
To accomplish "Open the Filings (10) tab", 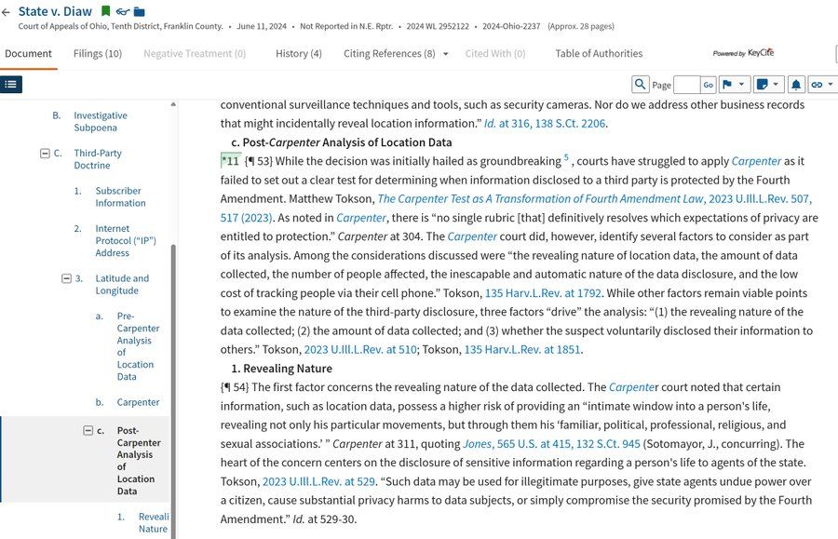I will point(98,53).
